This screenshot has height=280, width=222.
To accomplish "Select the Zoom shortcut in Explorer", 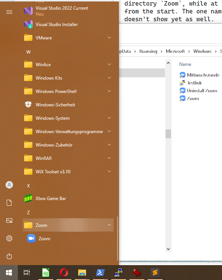I will pyautogui.click(x=189, y=99).
